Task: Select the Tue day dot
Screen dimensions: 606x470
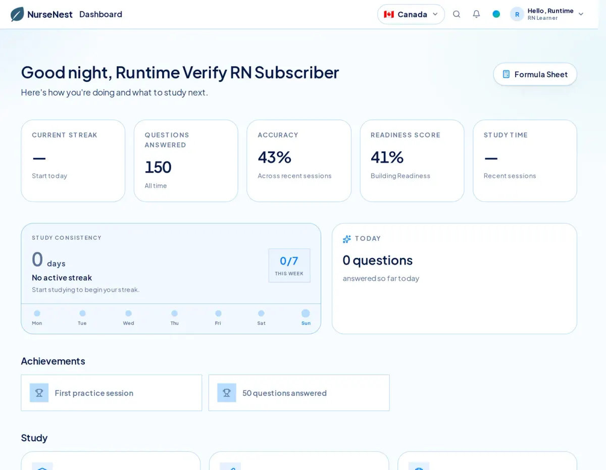Action: tap(82, 314)
